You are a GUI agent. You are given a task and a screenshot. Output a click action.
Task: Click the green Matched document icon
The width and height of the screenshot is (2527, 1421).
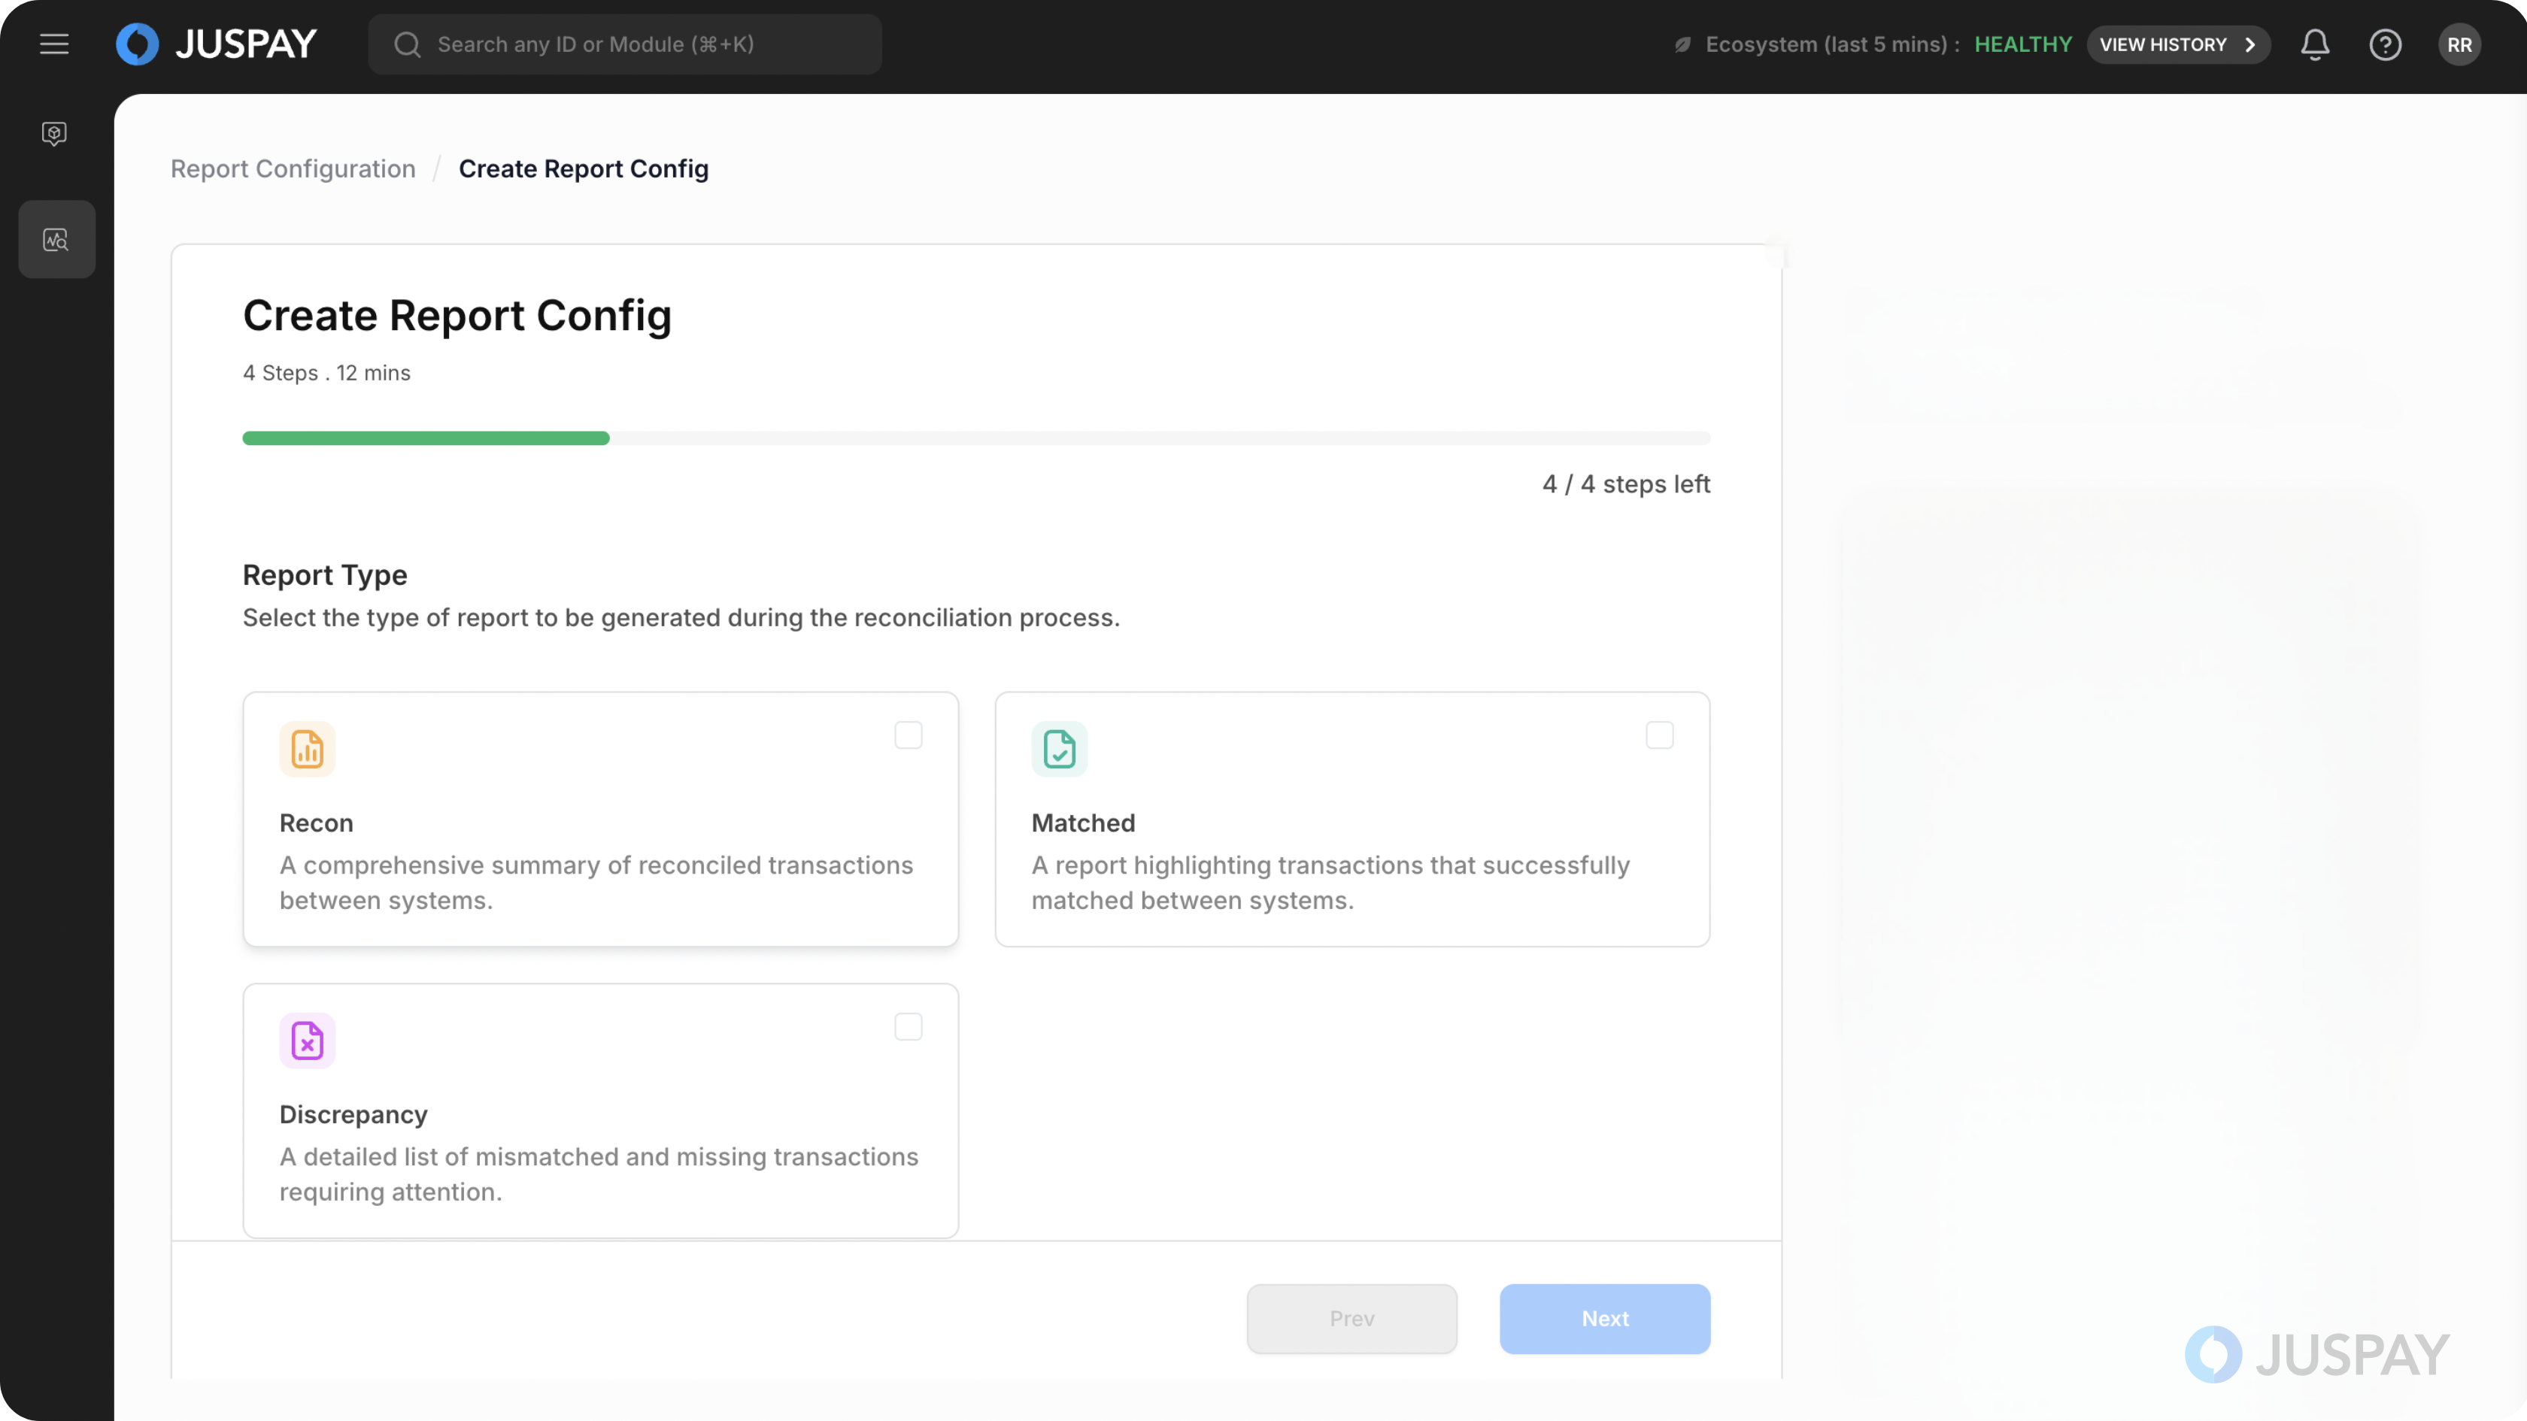[1058, 750]
